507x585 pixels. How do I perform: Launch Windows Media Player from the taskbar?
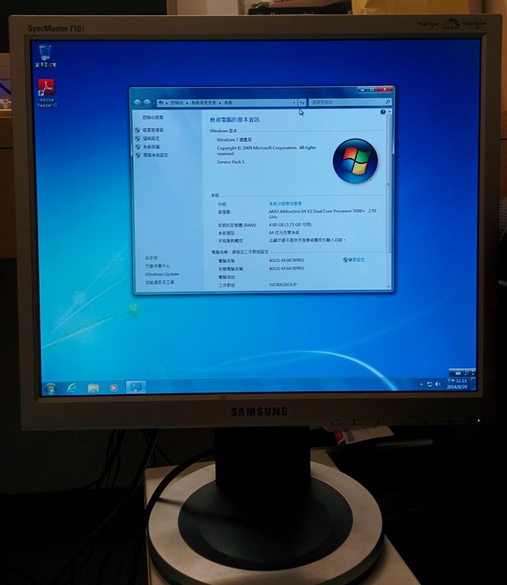pos(114,388)
